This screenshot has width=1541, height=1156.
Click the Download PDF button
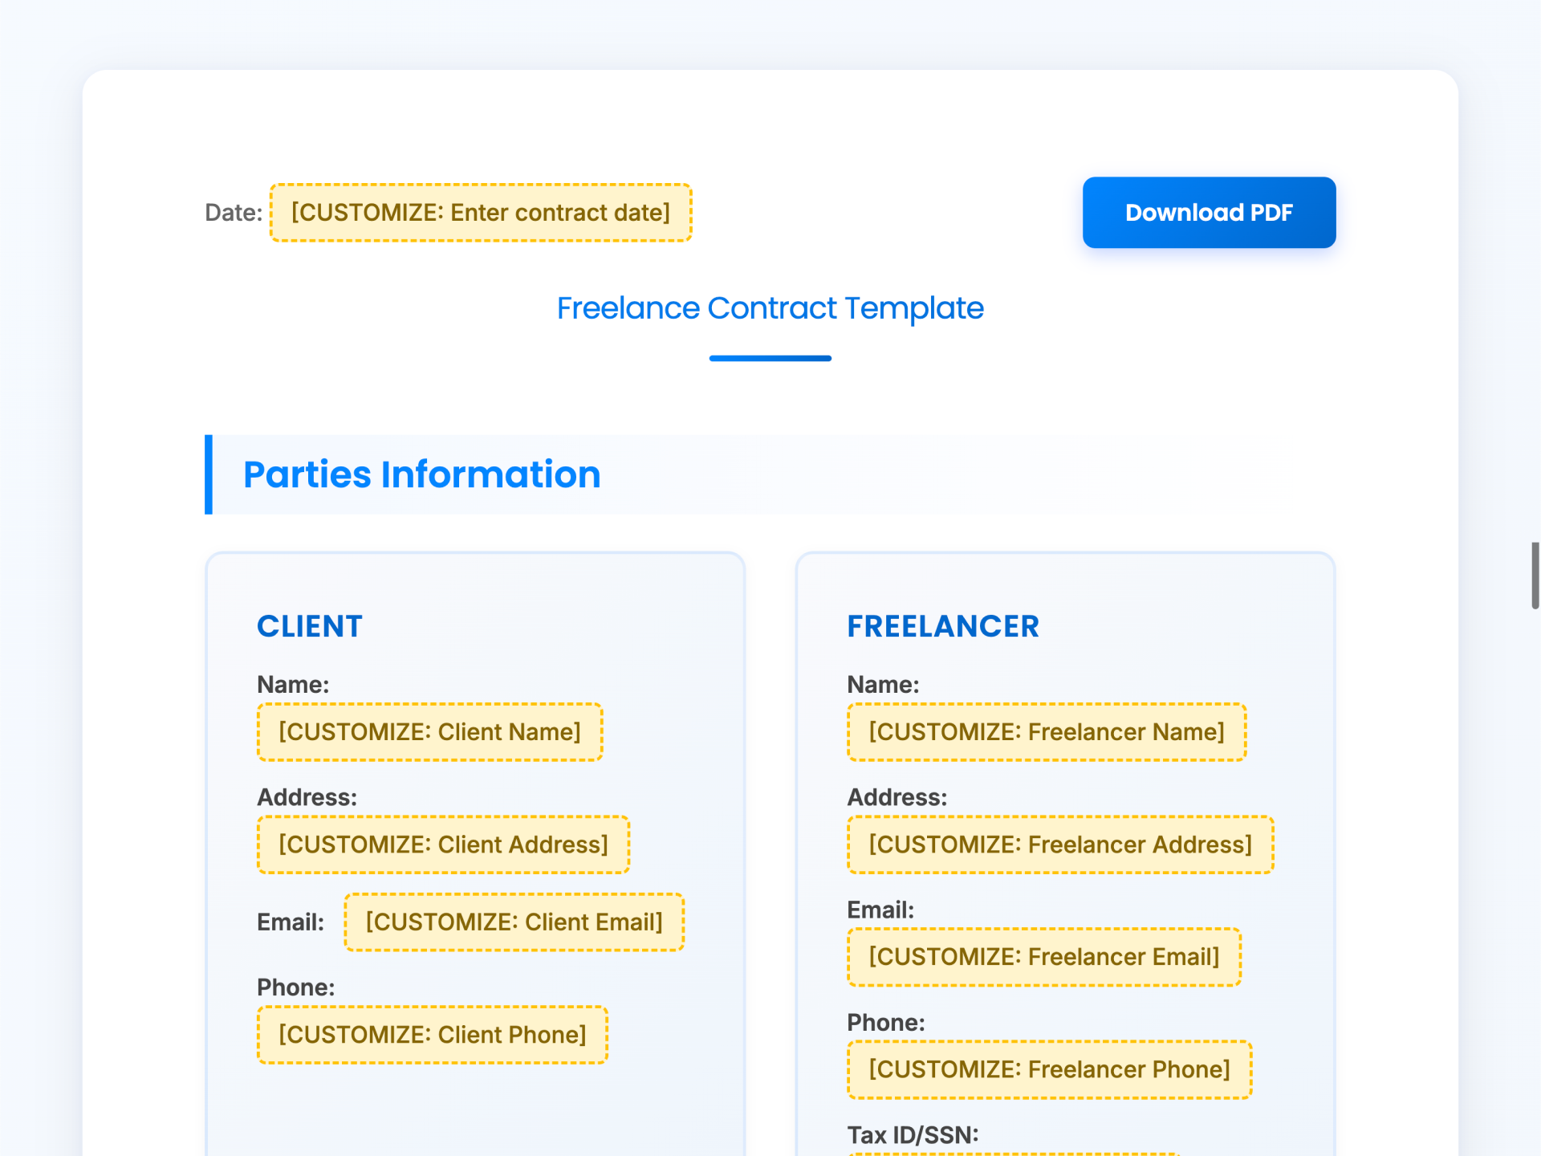tap(1208, 212)
